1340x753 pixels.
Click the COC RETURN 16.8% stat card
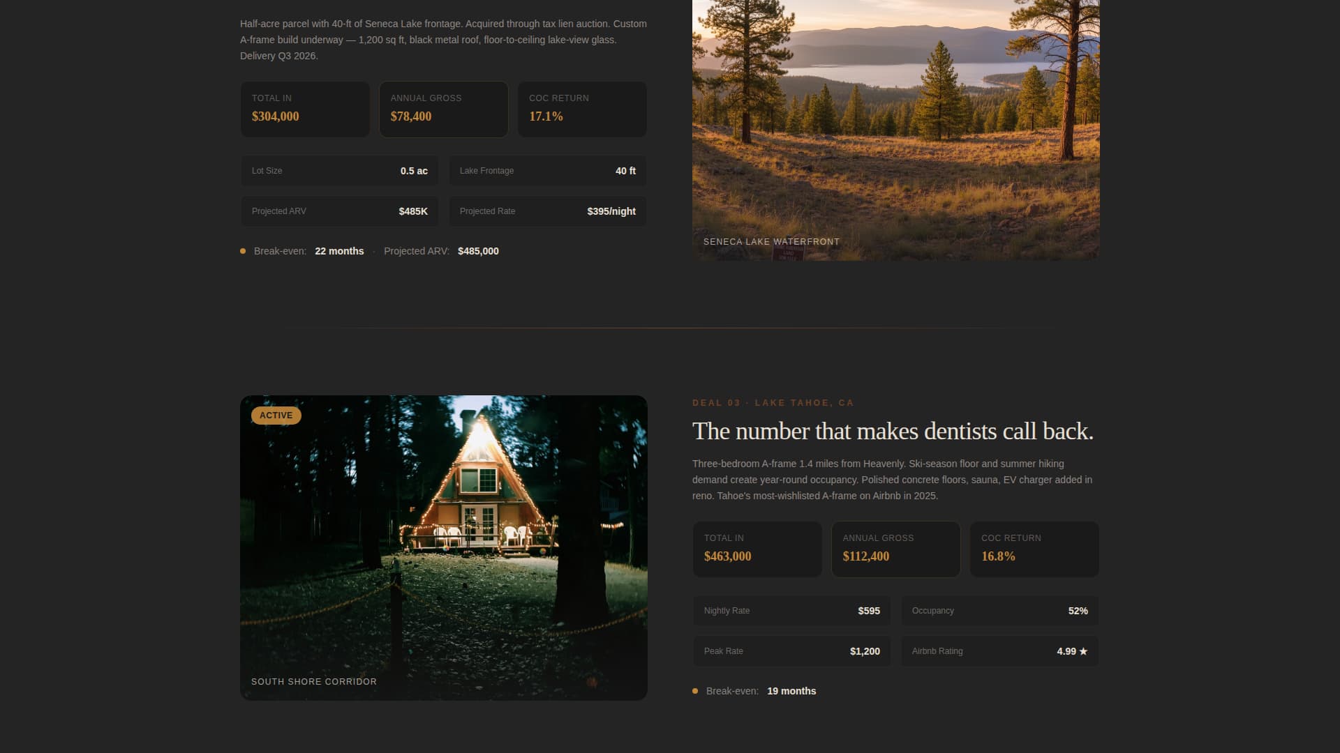[x=1034, y=549]
